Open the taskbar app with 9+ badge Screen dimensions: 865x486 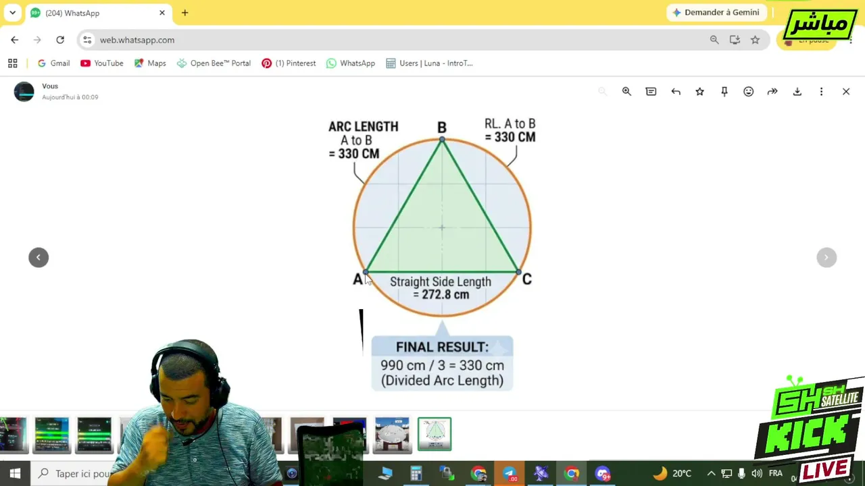[603, 474]
